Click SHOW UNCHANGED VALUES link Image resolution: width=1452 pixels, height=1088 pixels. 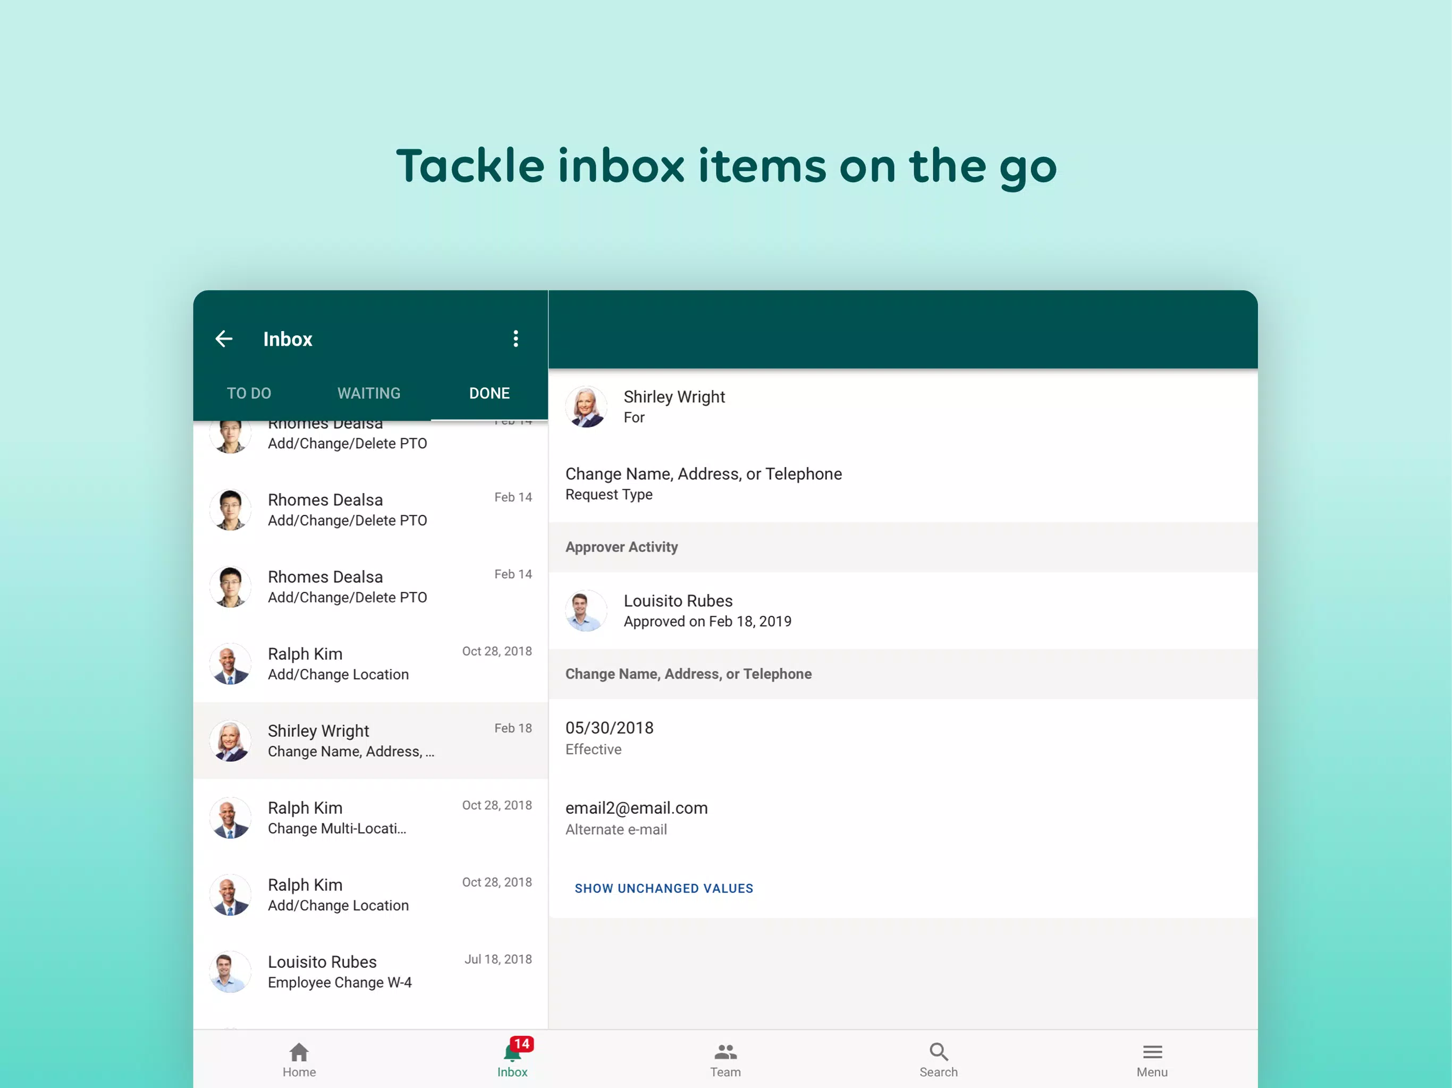click(x=664, y=888)
